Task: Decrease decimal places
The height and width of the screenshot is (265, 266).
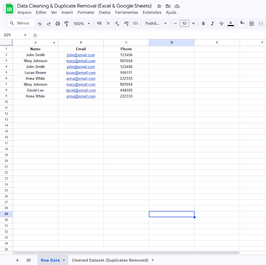Action: coord(117,23)
